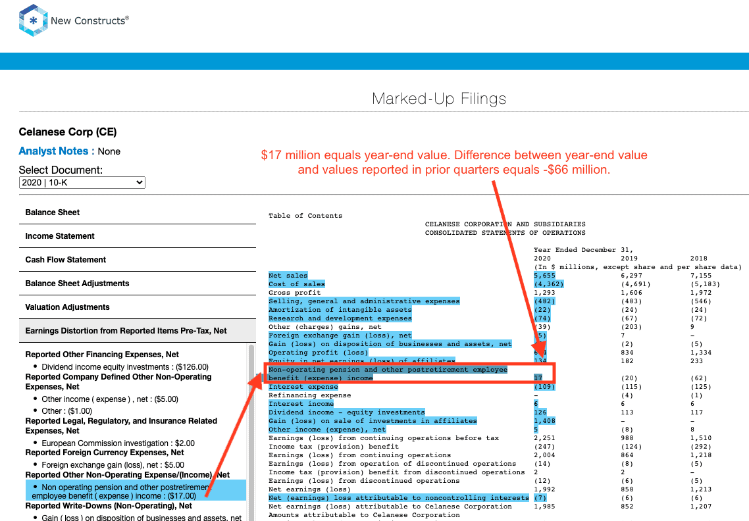Screen dimensions: 749x521
Task: Click the highlighted (109) interest expense value
Action: click(x=544, y=387)
